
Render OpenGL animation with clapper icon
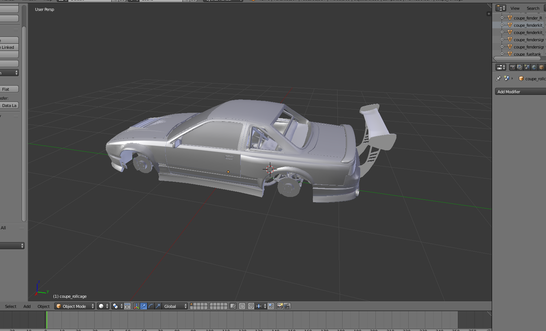click(x=287, y=306)
